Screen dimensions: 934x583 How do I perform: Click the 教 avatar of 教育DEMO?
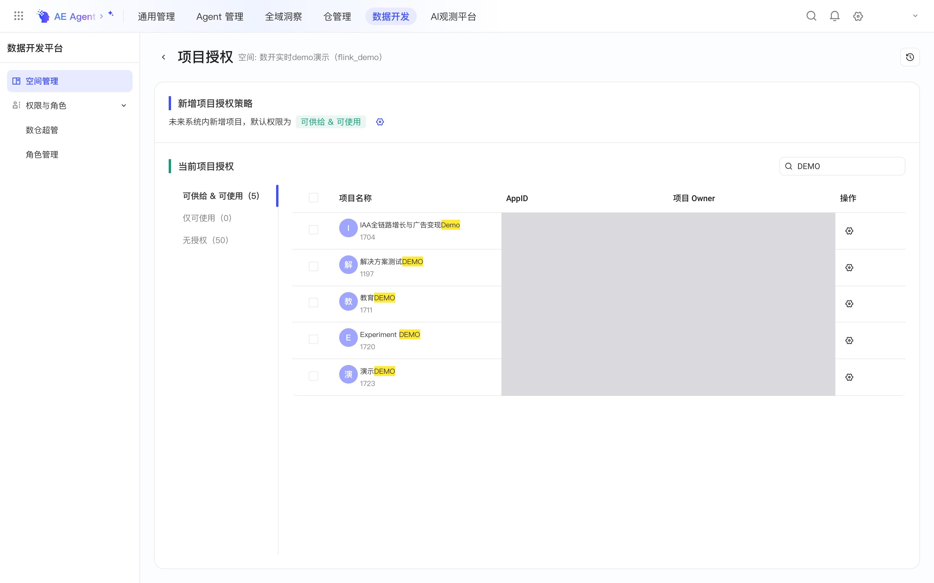click(348, 301)
